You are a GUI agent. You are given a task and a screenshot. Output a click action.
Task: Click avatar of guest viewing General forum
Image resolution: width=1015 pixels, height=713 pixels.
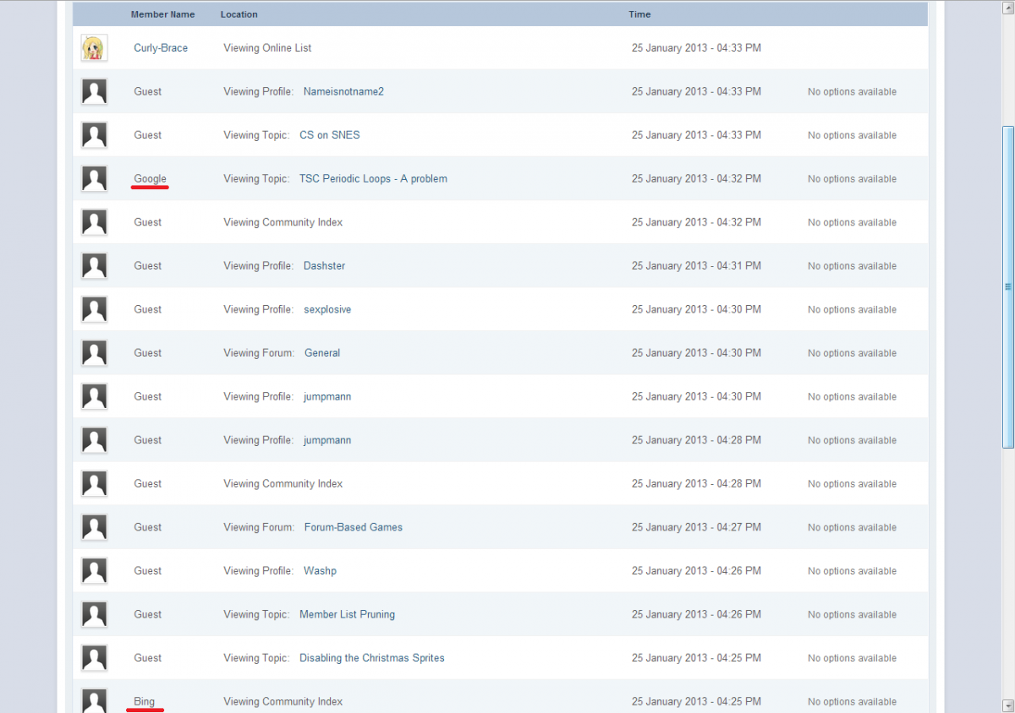tap(94, 353)
